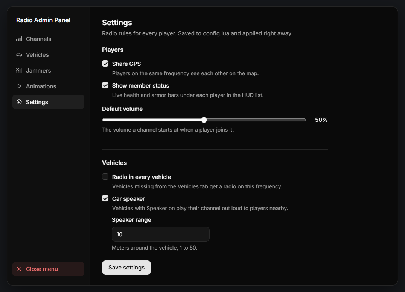405x292 pixels.
Task: Click the Default volume slider handle
Action: tap(204, 120)
